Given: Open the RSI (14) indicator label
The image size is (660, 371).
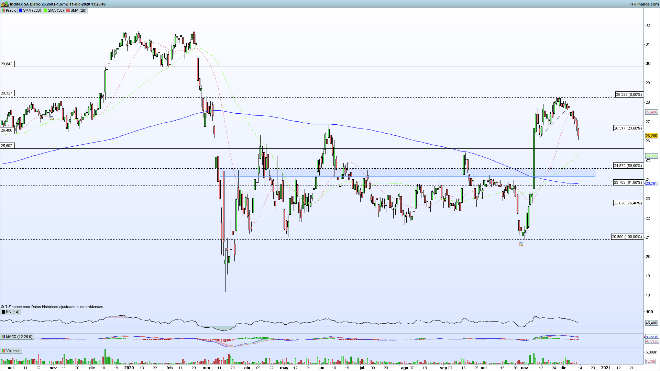Looking at the screenshot, I should (x=11, y=312).
